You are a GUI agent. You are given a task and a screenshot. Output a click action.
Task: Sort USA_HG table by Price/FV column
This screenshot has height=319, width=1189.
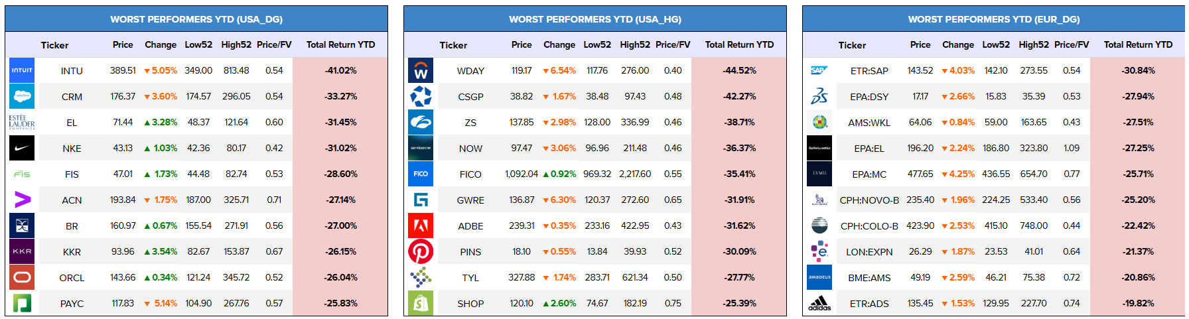click(x=673, y=44)
